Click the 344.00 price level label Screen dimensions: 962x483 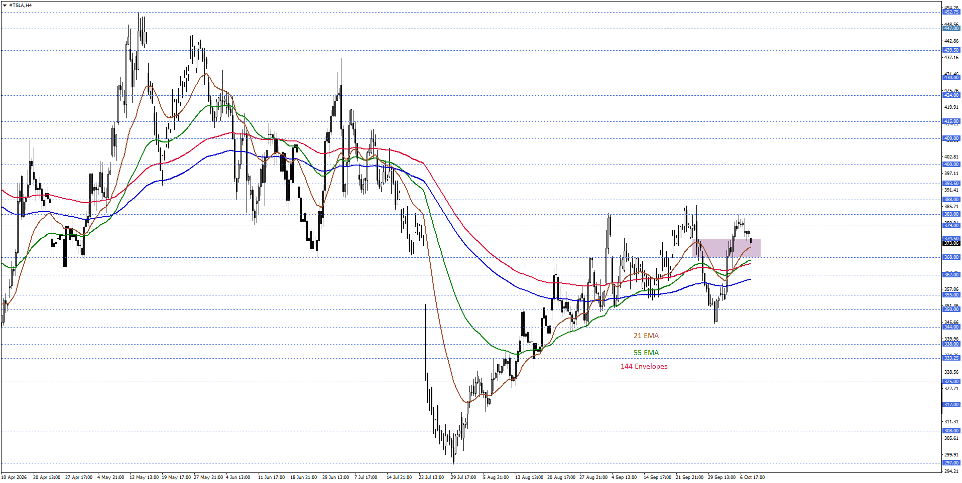coord(951,327)
